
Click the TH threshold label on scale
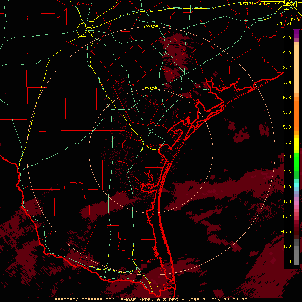pos(288,261)
